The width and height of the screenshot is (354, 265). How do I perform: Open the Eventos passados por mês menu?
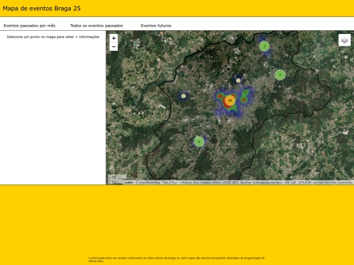coord(29,26)
